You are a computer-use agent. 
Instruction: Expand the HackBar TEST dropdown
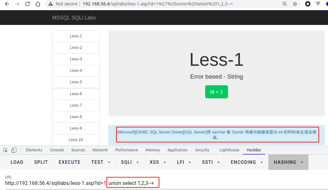tap(101, 162)
